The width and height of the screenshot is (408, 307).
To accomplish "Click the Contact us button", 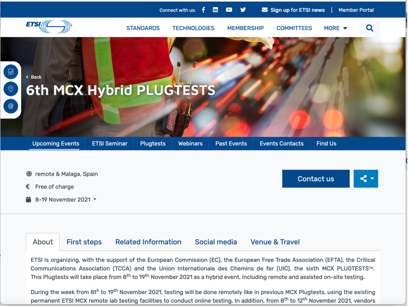I will tap(316, 179).
